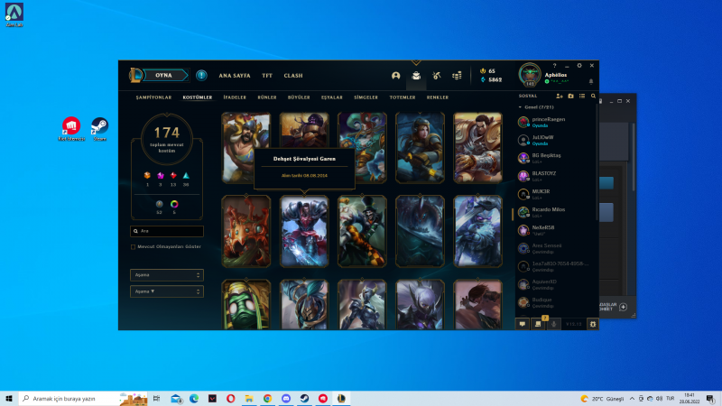
Task: Open the second Aşama sort dropdown
Action: coord(167,291)
